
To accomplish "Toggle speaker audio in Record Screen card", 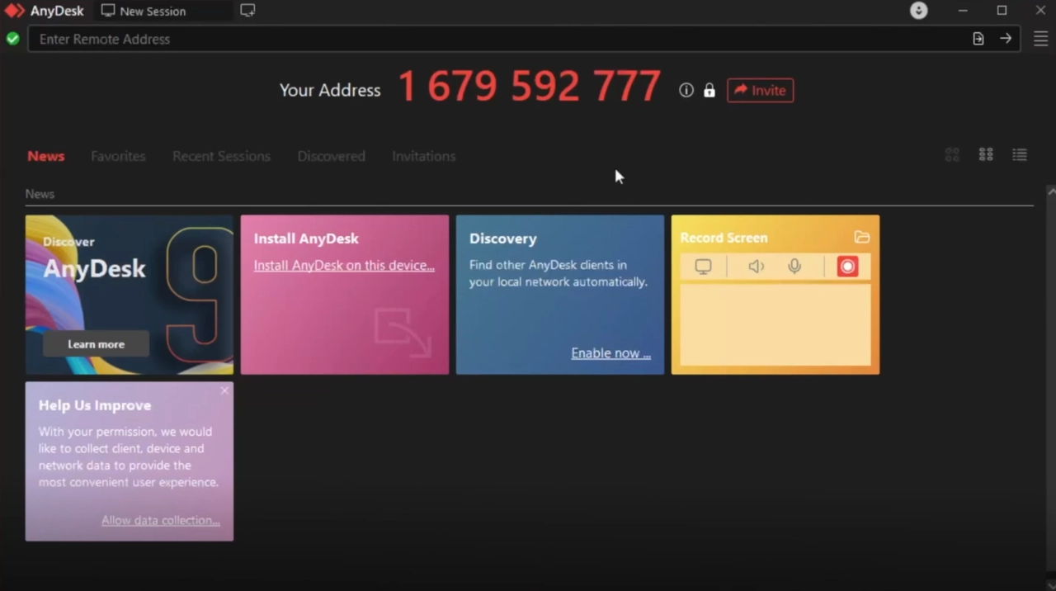I will 756,267.
